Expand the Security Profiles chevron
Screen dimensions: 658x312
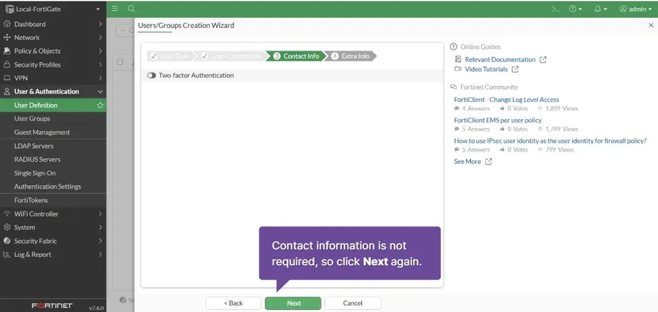(x=101, y=65)
